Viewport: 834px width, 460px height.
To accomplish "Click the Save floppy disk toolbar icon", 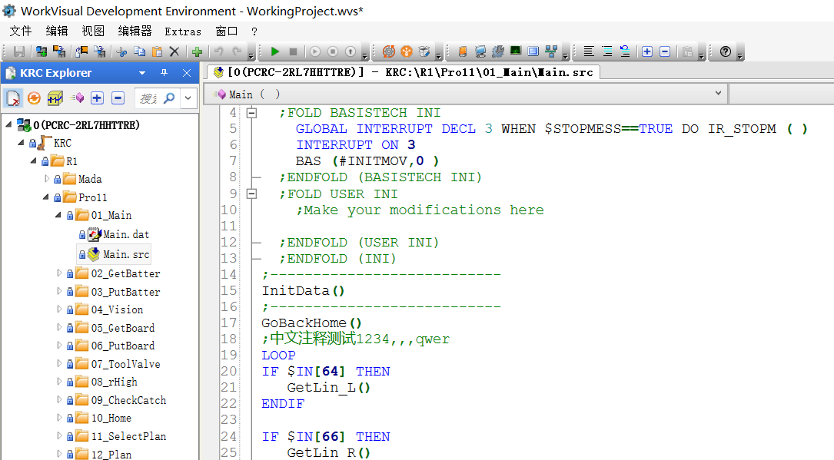I will pyautogui.click(x=19, y=51).
